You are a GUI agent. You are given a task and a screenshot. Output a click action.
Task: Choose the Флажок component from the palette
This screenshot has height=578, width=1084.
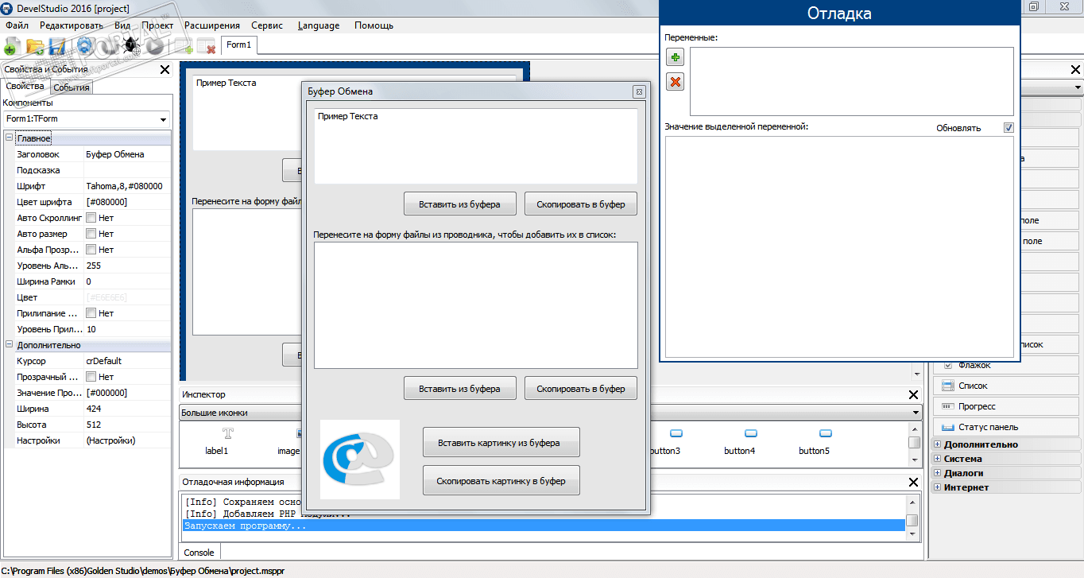point(1007,365)
